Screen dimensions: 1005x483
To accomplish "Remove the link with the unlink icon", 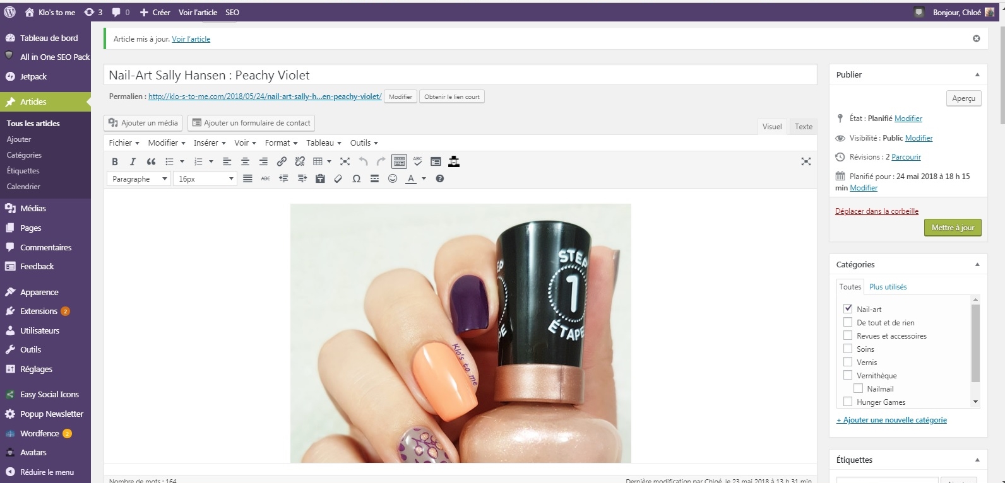I will point(300,162).
